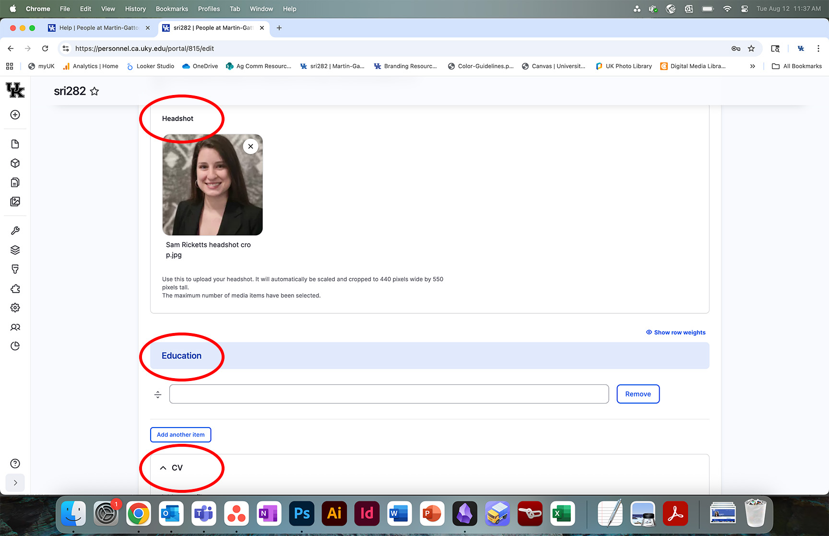Open the people users icon in sidebar
The image size is (829, 536).
pyautogui.click(x=15, y=327)
